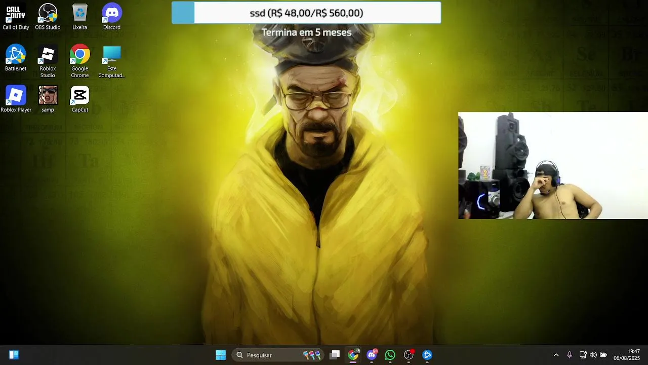Click the 'Termina em 5 meses' text
648x365 pixels.
306,32
